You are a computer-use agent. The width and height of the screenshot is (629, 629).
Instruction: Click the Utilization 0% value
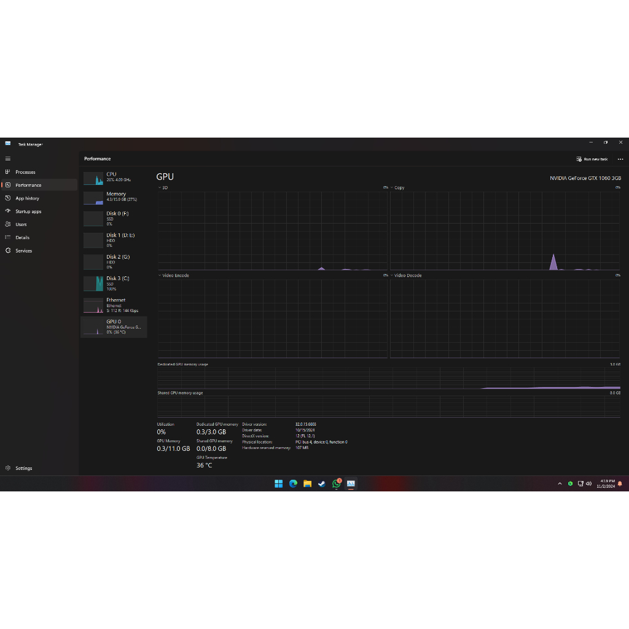coord(162,432)
